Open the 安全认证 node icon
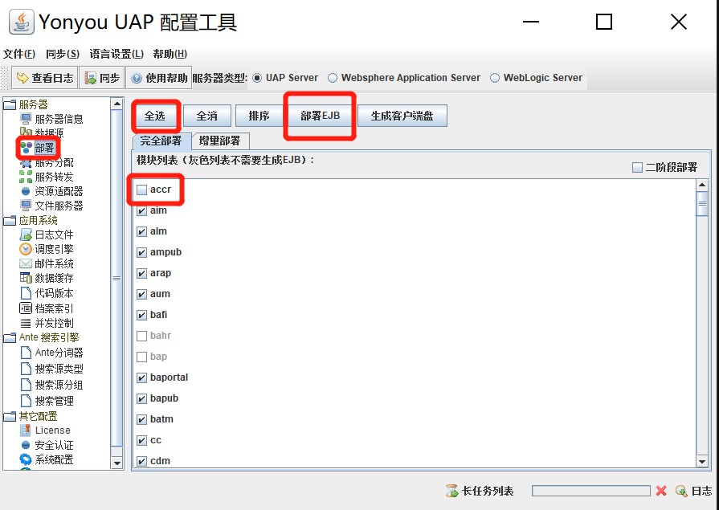This screenshot has height=510, width=719. click(26, 445)
